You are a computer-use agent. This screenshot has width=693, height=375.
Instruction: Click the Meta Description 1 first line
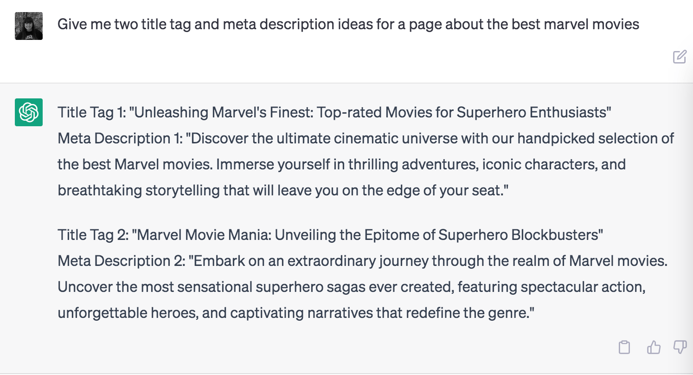pyautogui.click(x=366, y=138)
